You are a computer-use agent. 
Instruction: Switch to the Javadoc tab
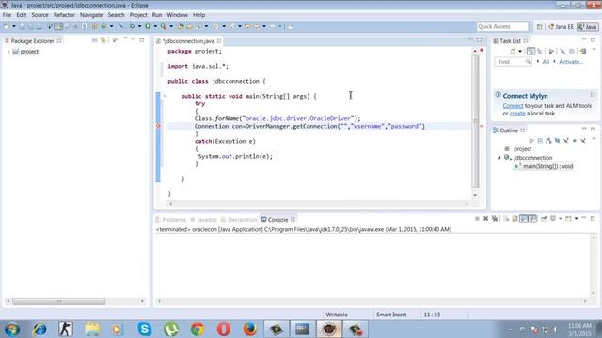[x=204, y=220]
